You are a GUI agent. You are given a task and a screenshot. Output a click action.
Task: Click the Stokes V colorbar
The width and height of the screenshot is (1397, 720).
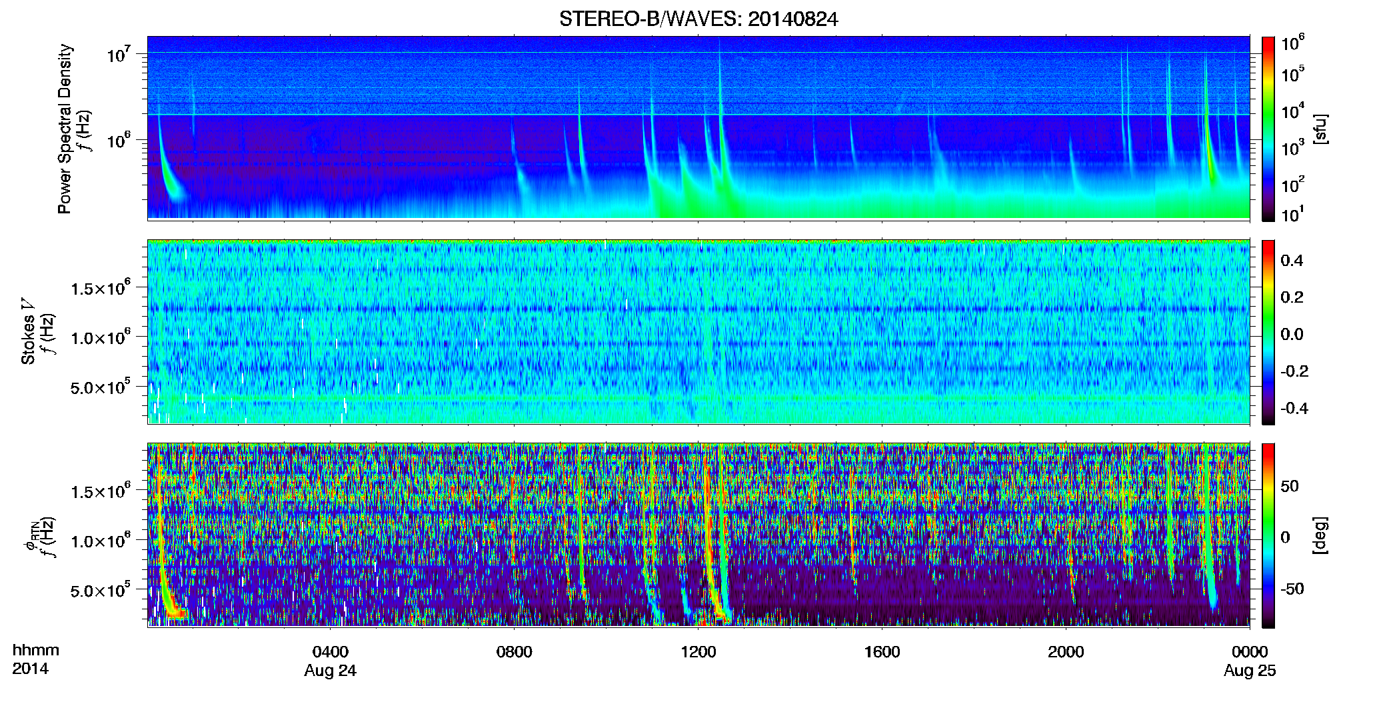tap(1268, 332)
